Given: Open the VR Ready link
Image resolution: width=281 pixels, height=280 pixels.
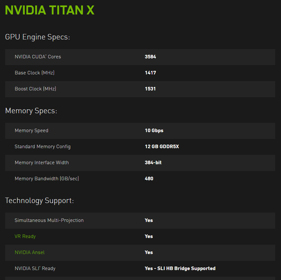Looking at the screenshot, I should [x=25, y=236].
